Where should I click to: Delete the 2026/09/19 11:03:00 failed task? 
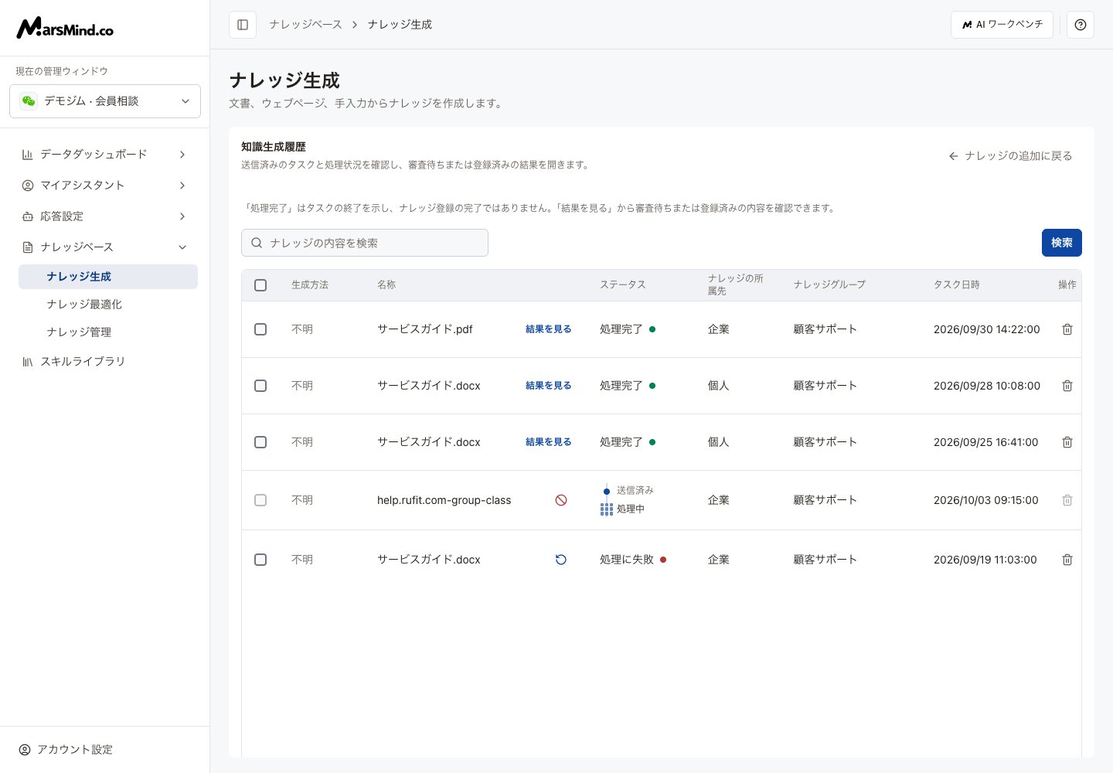pyautogui.click(x=1067, y=560)
